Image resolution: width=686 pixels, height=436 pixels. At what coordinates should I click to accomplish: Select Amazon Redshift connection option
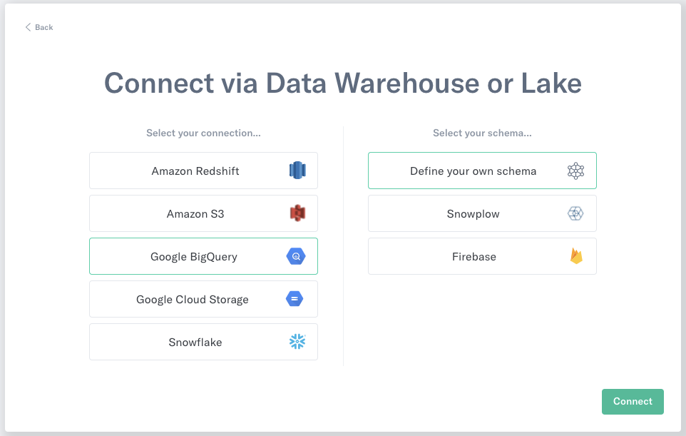203,171
